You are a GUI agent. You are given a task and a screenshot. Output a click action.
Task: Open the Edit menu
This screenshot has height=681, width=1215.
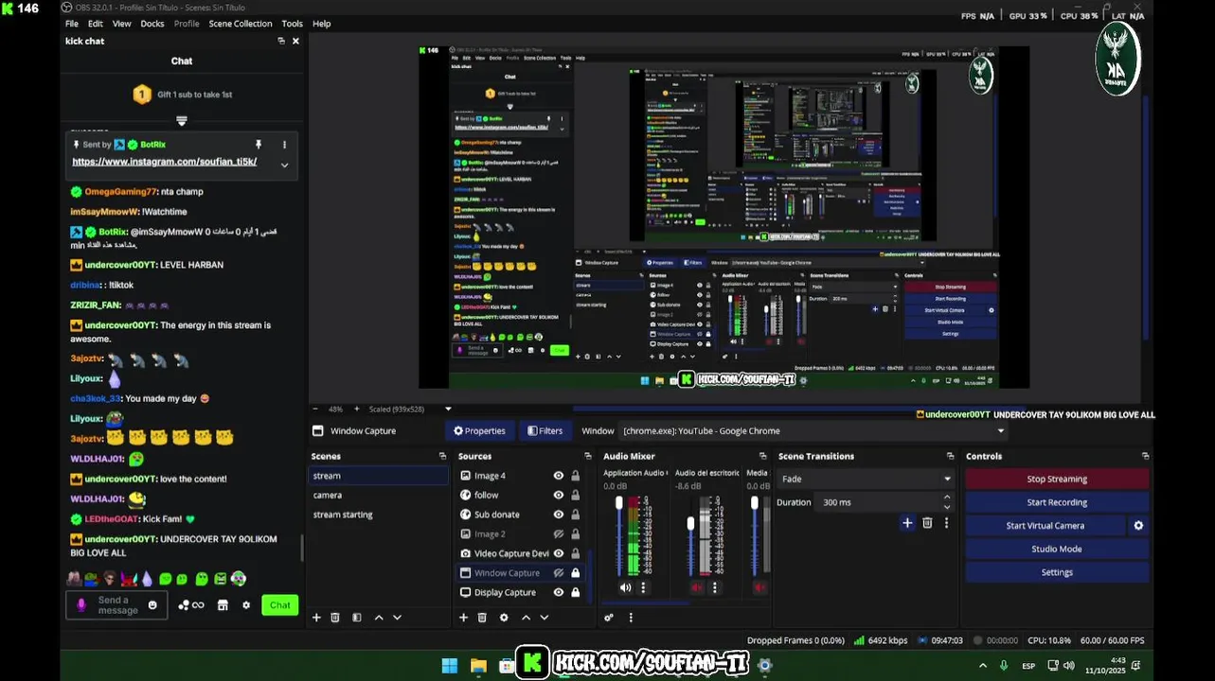click(x=96, y=24)
